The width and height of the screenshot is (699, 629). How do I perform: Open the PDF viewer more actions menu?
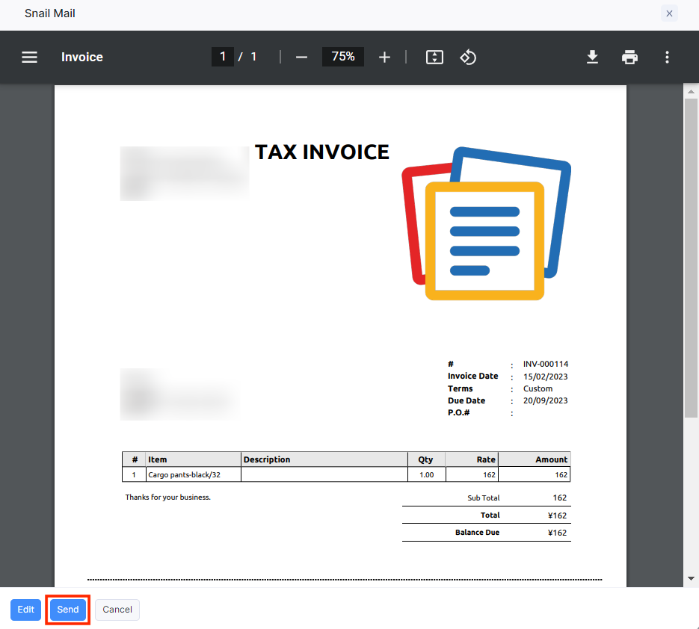(667, 58)
